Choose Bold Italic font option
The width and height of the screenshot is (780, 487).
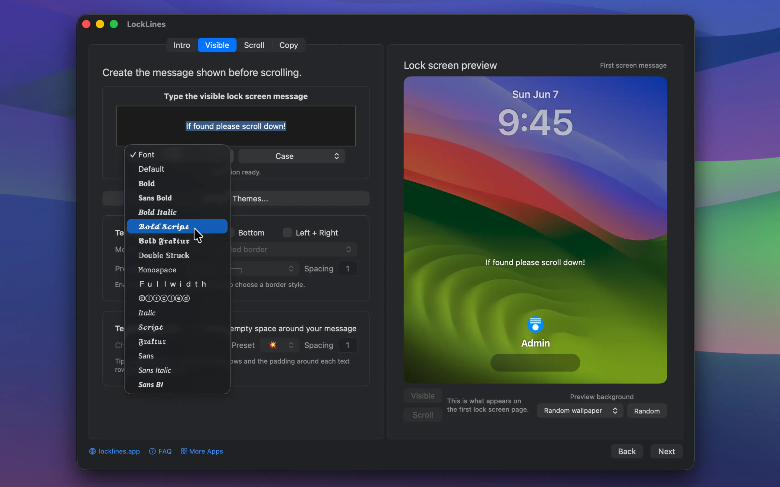pyautogui.click(x=177, y=212)
